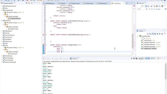Select ArrayPopulate.java in Package Explorer
The width and height of the screenshot is (167, 94).
click(x=15, y=19)
